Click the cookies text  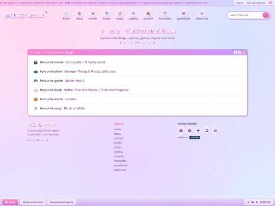point(70,99)
